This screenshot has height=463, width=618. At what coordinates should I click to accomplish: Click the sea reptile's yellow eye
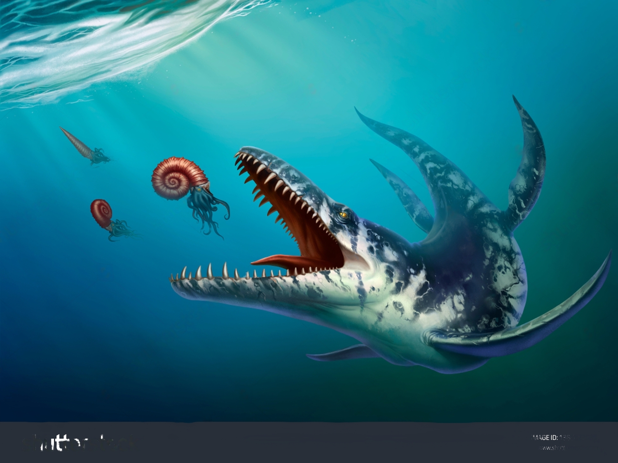343,215
